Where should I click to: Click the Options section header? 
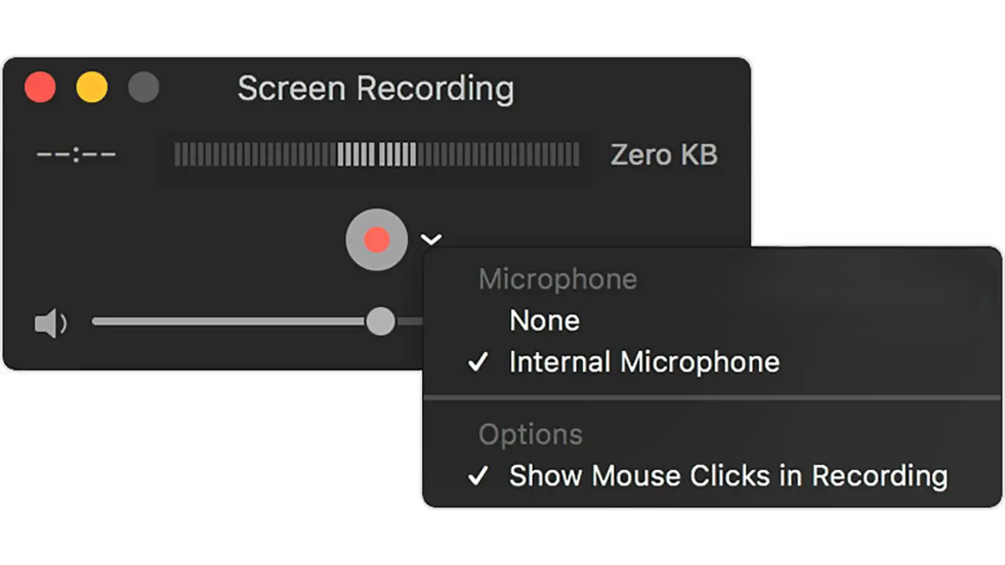(x=530, y=434)
